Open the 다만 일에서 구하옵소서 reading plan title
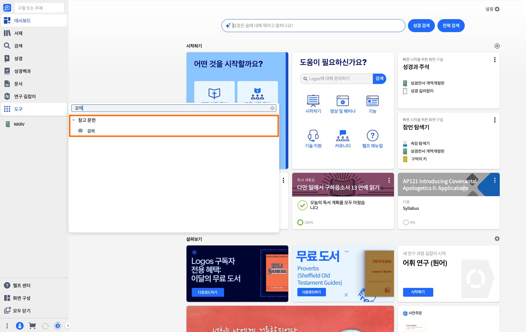 point(338,187)
